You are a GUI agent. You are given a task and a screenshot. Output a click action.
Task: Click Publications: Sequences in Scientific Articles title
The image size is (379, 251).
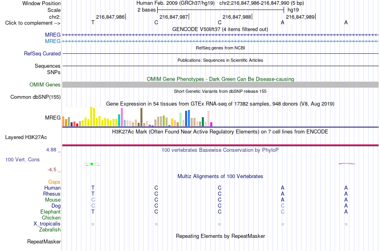pos(220,60)
